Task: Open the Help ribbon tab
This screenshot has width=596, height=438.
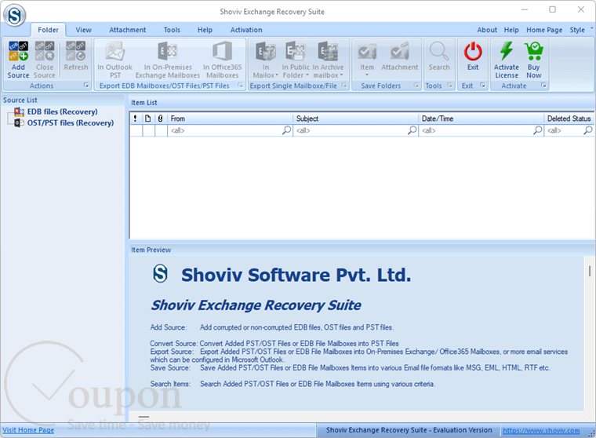Action: (x=205, y=30)
